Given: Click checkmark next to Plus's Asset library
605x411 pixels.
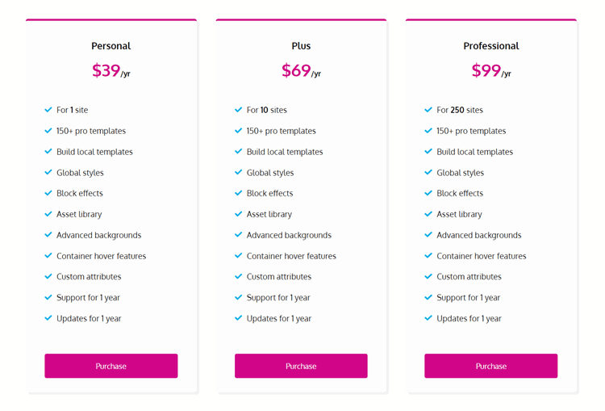Looking at the screenshot, I should (239, 214).
